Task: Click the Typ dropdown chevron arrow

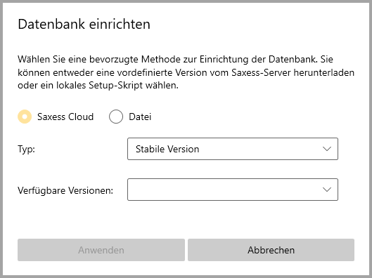Action: tap(327, 149)
